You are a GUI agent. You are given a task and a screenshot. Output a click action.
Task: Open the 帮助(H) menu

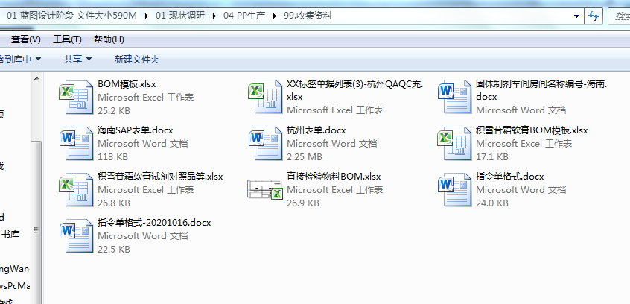(109, 39)
